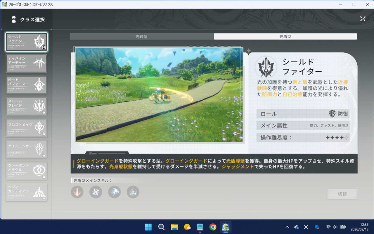Viewport: 374px width, 234px height.
Task: Click the third main skill icon
Action: click(x=115, y=192)
